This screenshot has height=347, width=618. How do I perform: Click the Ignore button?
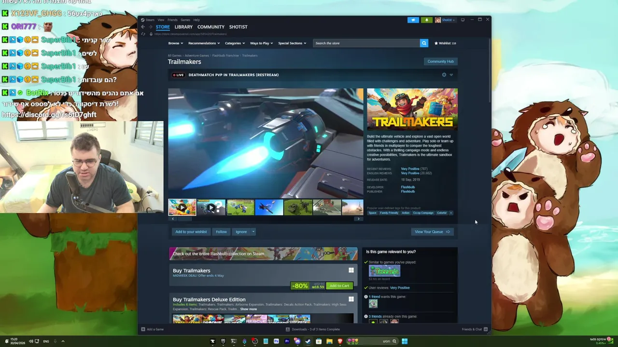pos(241,232)
